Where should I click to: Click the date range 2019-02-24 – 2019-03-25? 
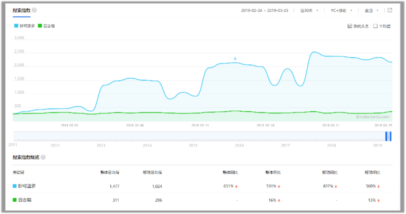(x=264, y=10)
